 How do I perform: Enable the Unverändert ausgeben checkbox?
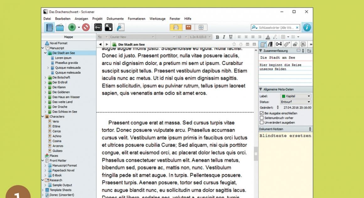262,123
